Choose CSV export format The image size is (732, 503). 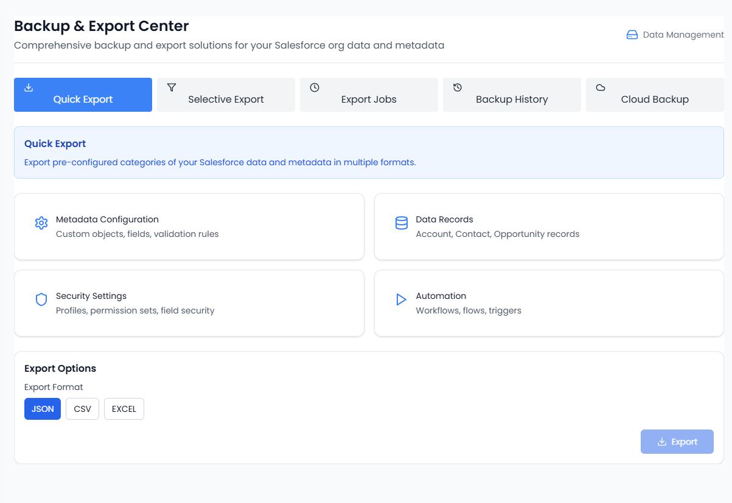pos(82,409)
